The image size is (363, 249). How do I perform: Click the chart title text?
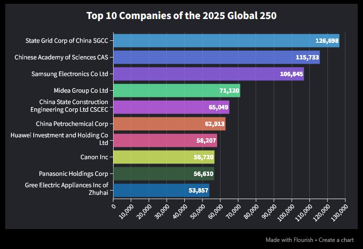point(181,16)
